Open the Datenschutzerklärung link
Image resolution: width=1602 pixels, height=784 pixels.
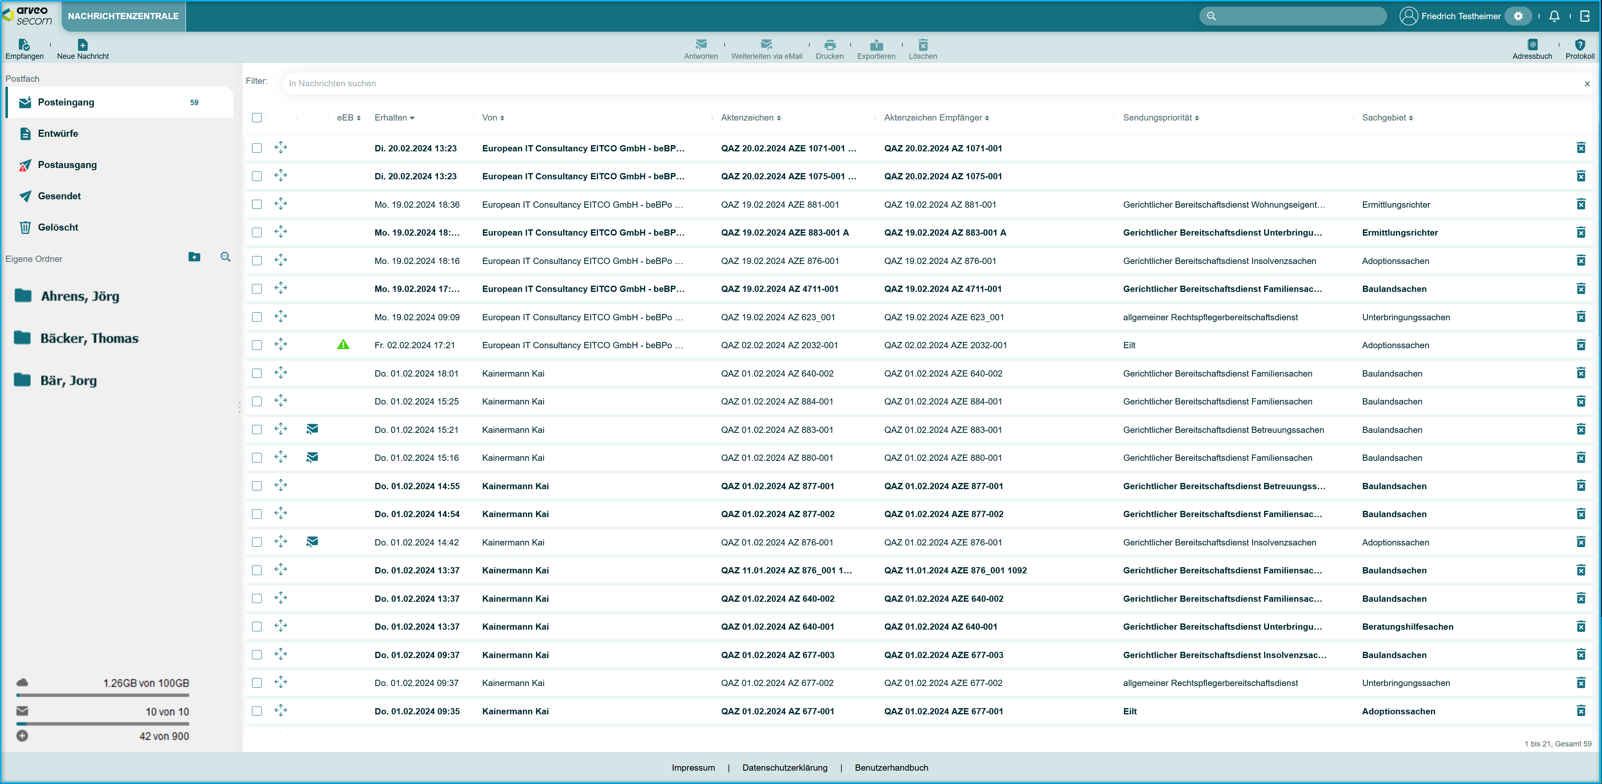coord(785,767)
